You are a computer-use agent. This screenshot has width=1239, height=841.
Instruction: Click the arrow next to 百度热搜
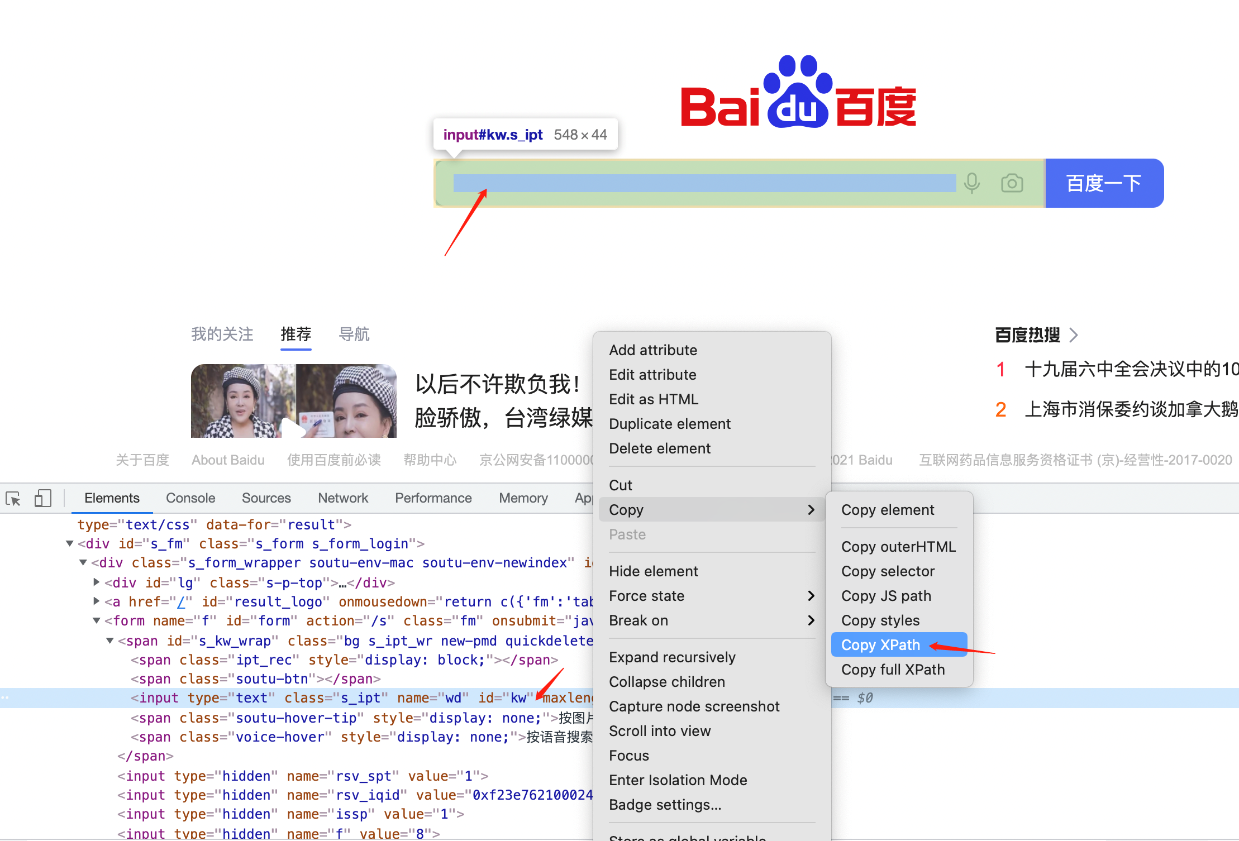click(1073, 335)
